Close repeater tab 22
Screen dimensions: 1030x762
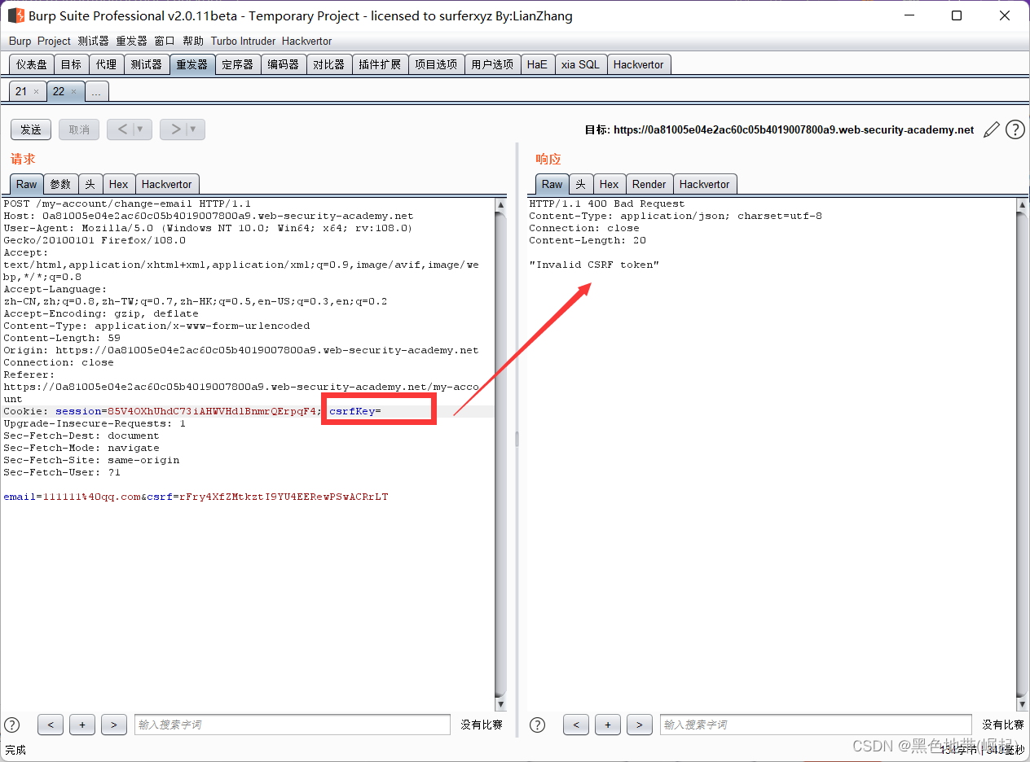pyautogui.click(x=73, y=92)
